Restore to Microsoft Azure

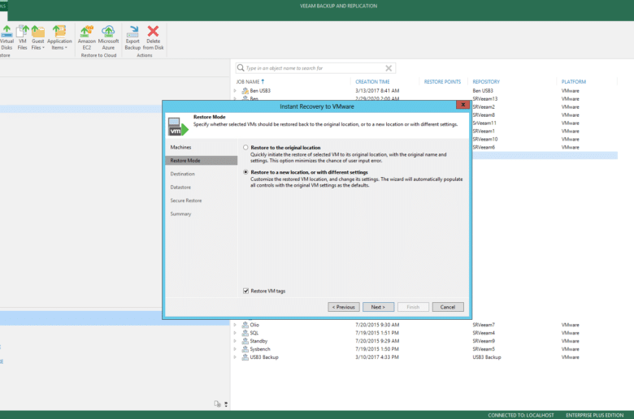(x=108, y=37)
